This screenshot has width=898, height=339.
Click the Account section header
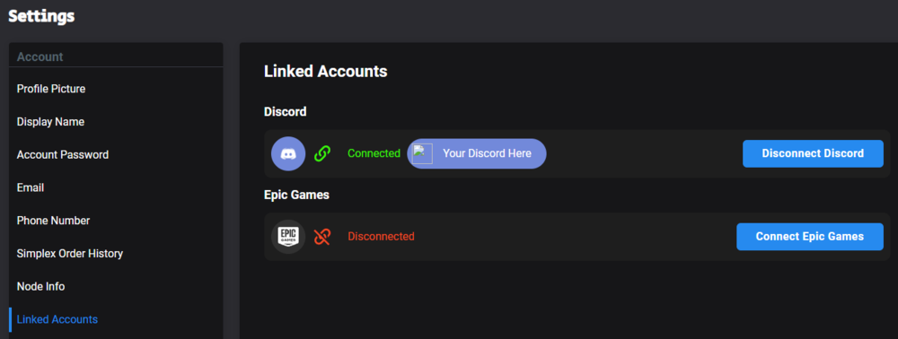point(40,57)
